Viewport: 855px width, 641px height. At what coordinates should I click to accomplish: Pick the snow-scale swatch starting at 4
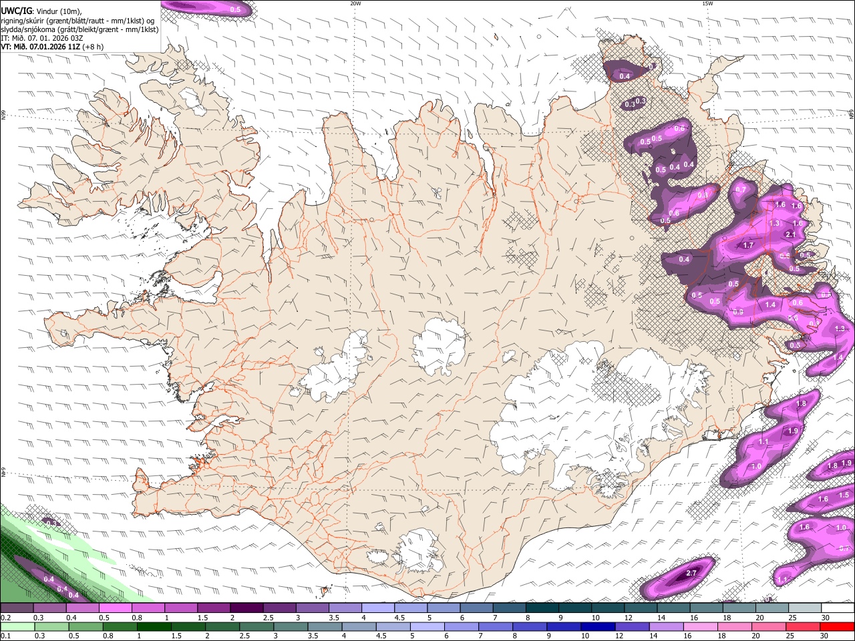pos(378,608)
